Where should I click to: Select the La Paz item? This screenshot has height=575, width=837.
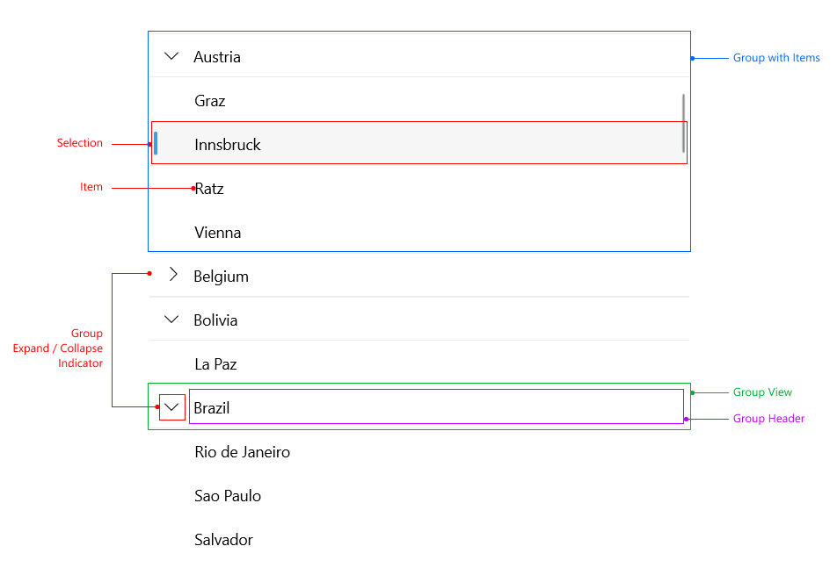point(215,364)
